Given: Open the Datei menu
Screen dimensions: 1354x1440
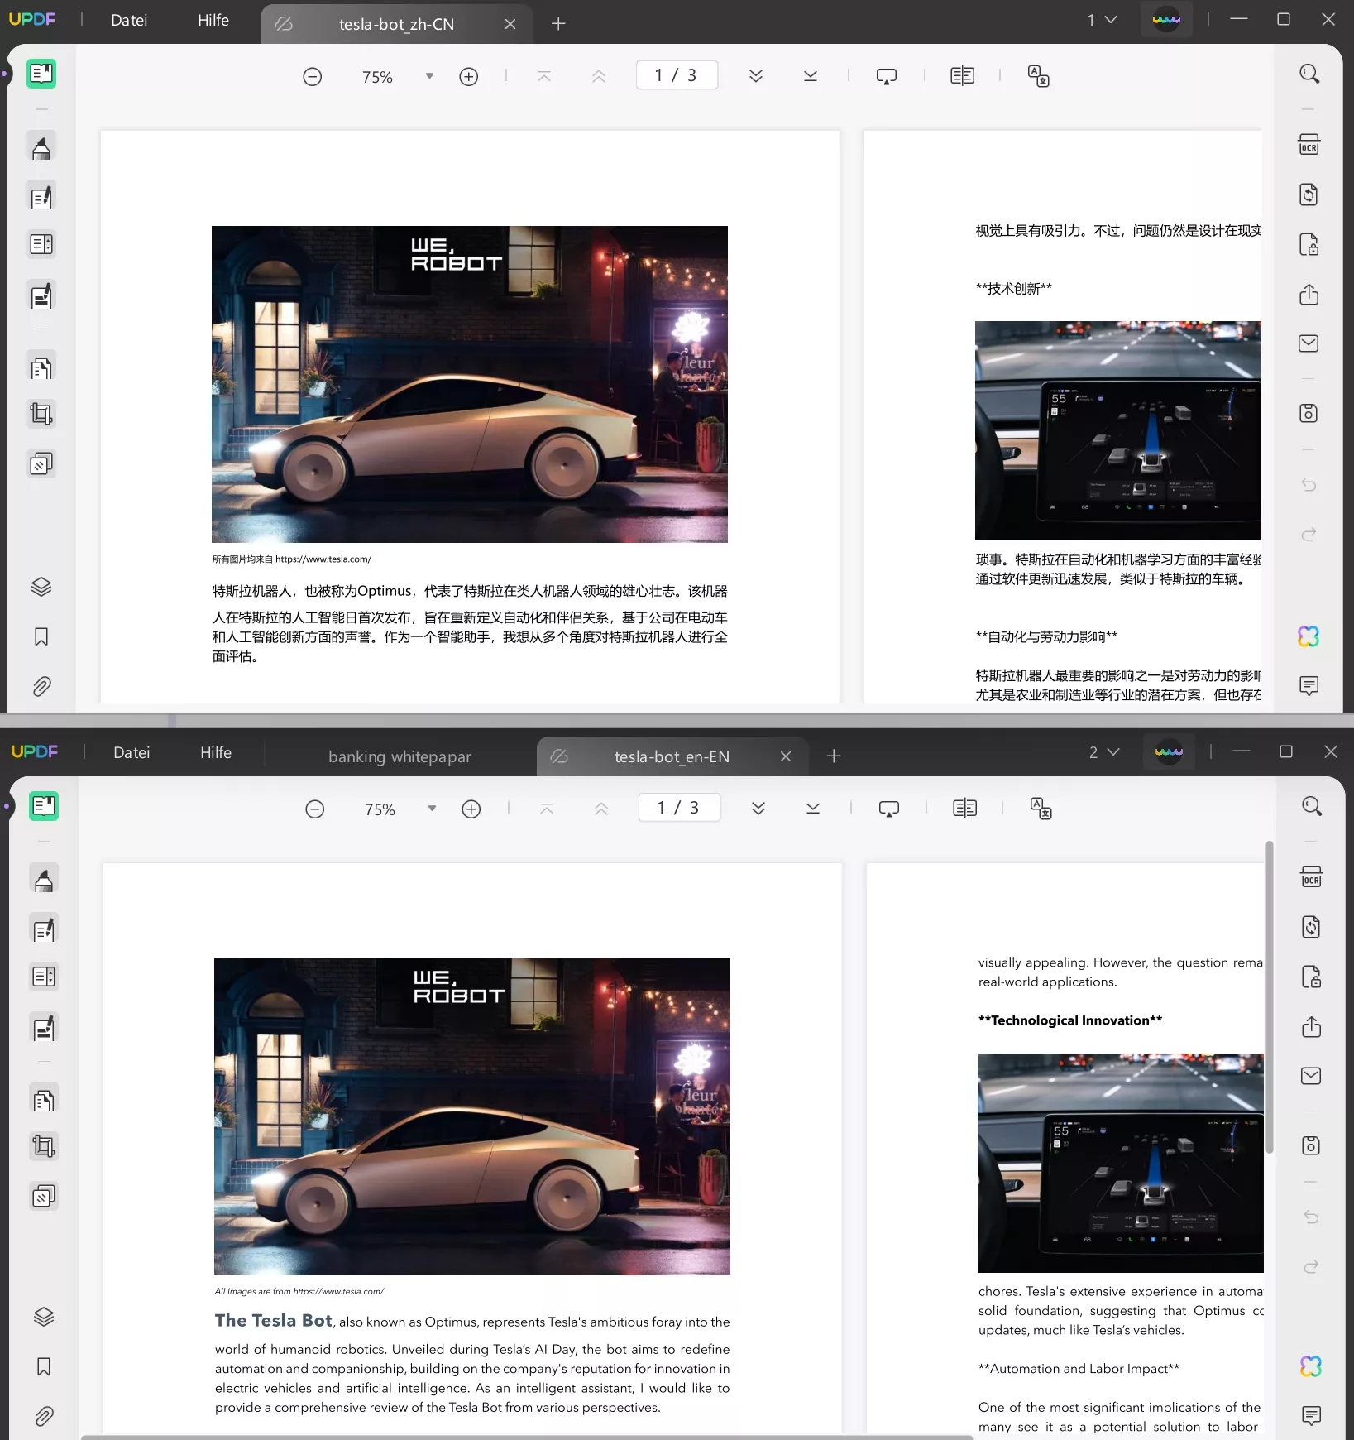Looking at the screenshot, I should (128, 20).
